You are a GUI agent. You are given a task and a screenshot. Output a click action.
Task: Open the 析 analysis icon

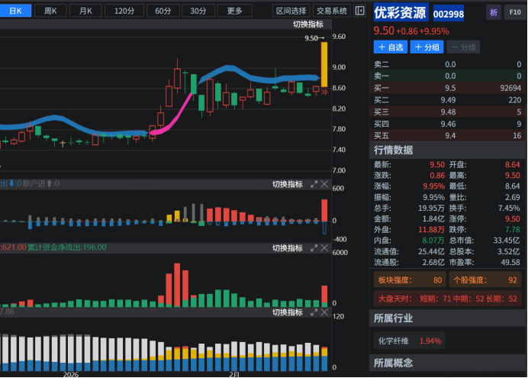pyautogui.click(x=494, y=13)
